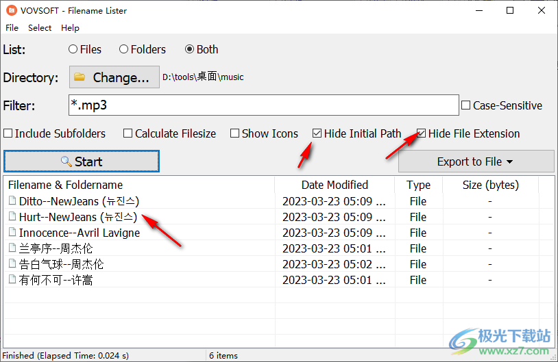Click file icon beside 兰亭序--周杰伦
Image resolution: width=558 pixels, height=362 pixels.
pyautogui.click(x=12, y=248)
